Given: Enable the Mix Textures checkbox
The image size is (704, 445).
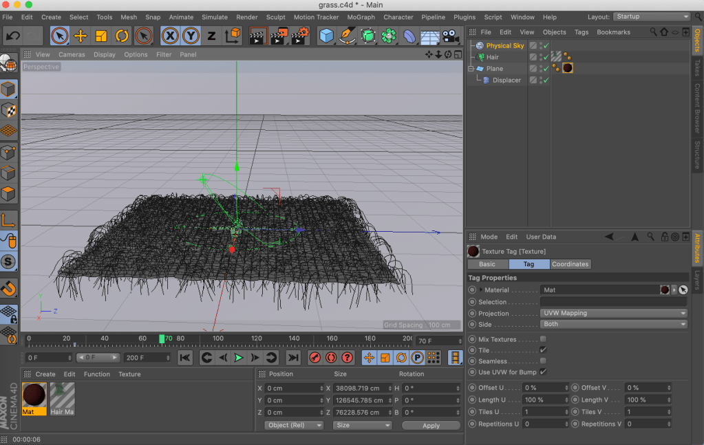Looking at the screenshot, I should (543, 339).
